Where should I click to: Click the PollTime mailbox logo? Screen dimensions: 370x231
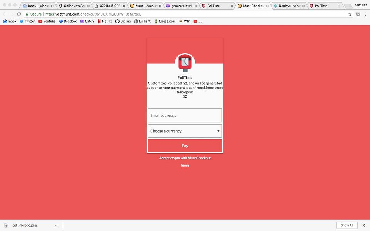coord(185,63)
